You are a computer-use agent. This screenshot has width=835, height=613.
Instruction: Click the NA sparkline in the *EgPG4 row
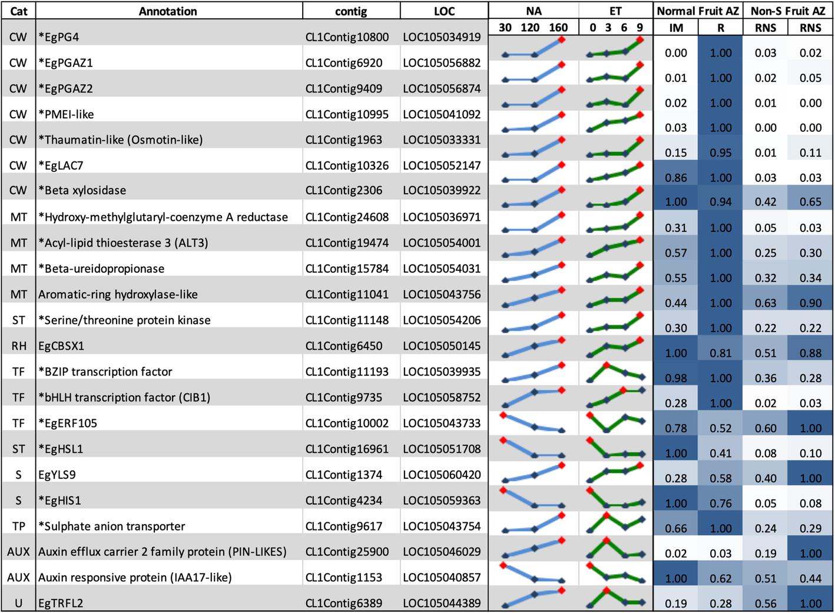[x=534, y=47]
